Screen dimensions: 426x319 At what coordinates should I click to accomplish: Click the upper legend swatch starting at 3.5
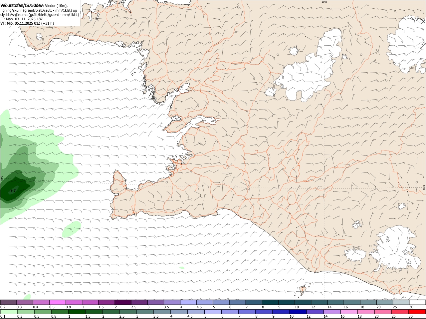click(172, 302)
